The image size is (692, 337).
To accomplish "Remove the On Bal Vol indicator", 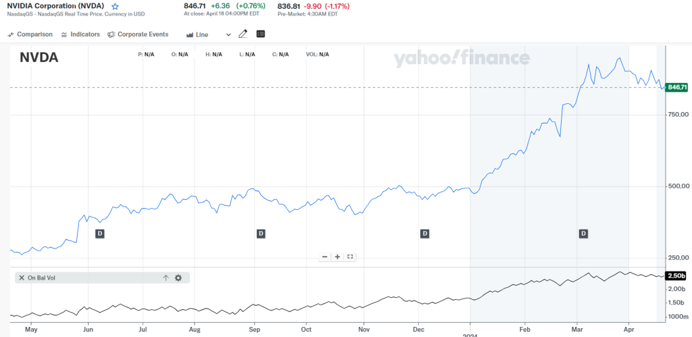I will (x=22, y=278).
